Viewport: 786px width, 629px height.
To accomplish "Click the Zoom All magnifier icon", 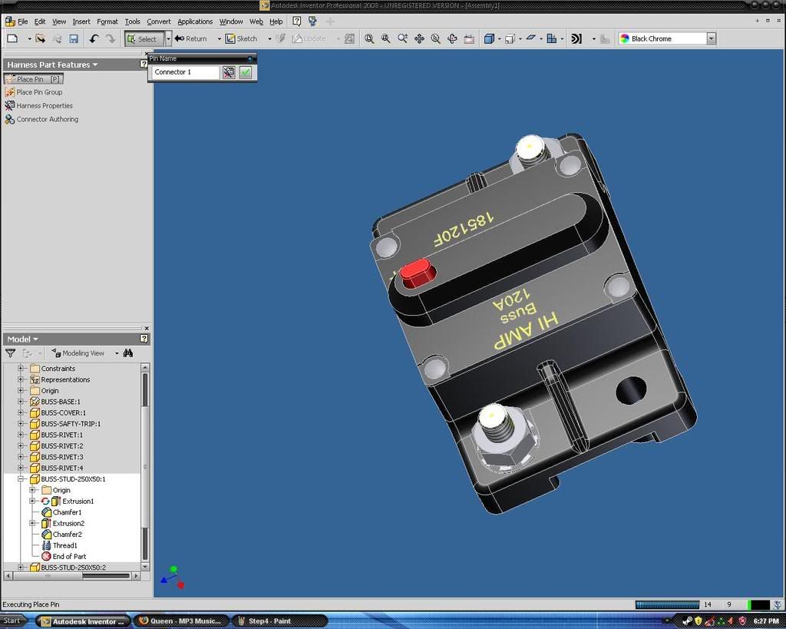I will 369,38.
